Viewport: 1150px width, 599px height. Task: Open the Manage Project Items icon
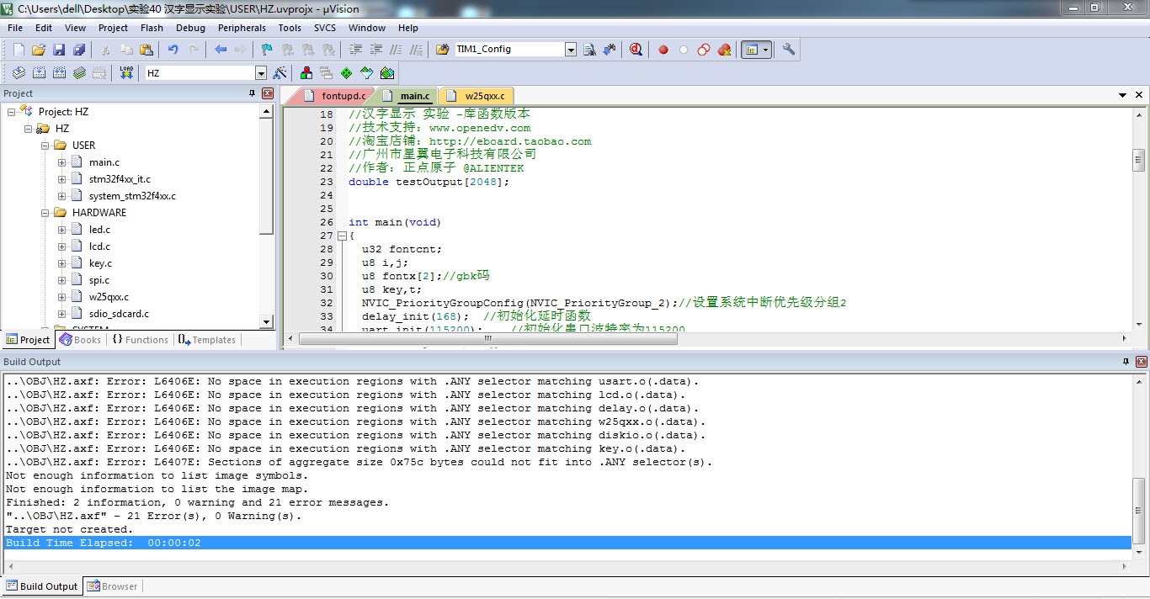pos(306,73)
